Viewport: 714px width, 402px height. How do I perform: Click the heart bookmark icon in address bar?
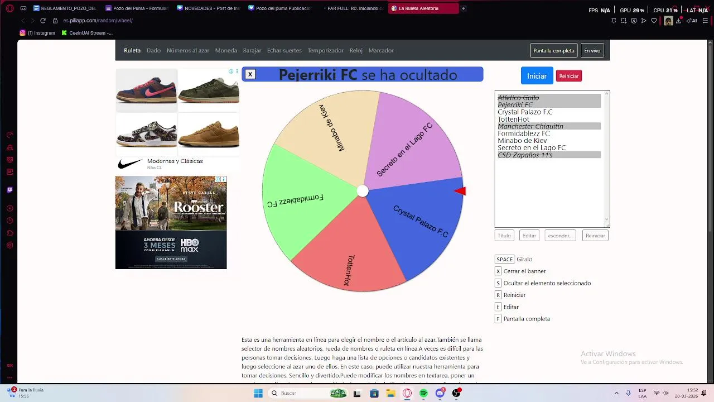coord(654,21)
